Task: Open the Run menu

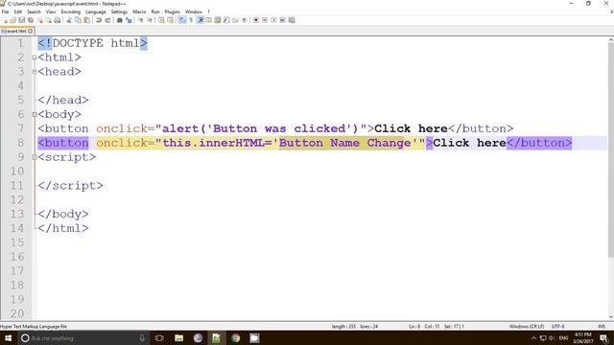Action: 155,11
